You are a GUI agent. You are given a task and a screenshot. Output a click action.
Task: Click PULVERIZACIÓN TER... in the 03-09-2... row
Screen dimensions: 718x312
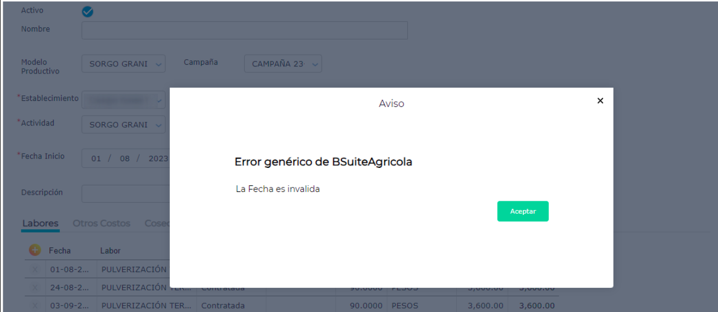coord(147,305)
